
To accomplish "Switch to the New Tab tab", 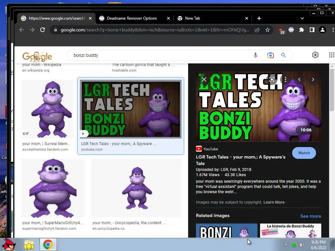I will [x=213, y=18].
